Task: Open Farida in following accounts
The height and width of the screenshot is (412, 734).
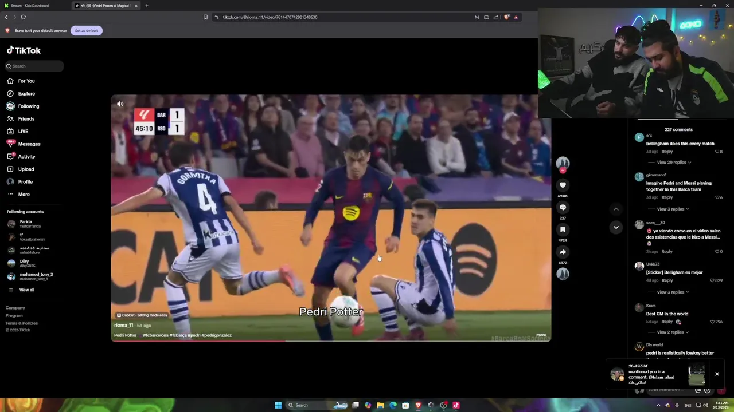Action: (x=26, y=224)
